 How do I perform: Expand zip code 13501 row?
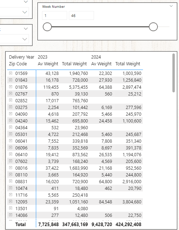point(11,208)
